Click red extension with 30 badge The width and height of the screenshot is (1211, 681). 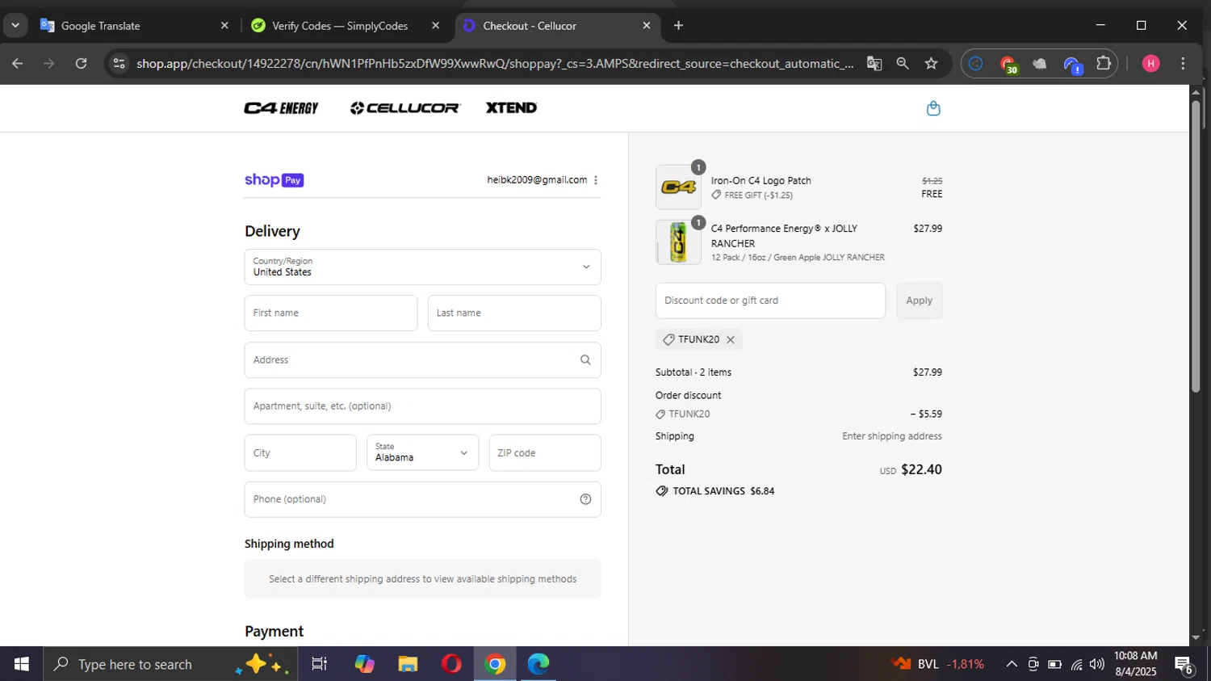[x=1008, y=65]
